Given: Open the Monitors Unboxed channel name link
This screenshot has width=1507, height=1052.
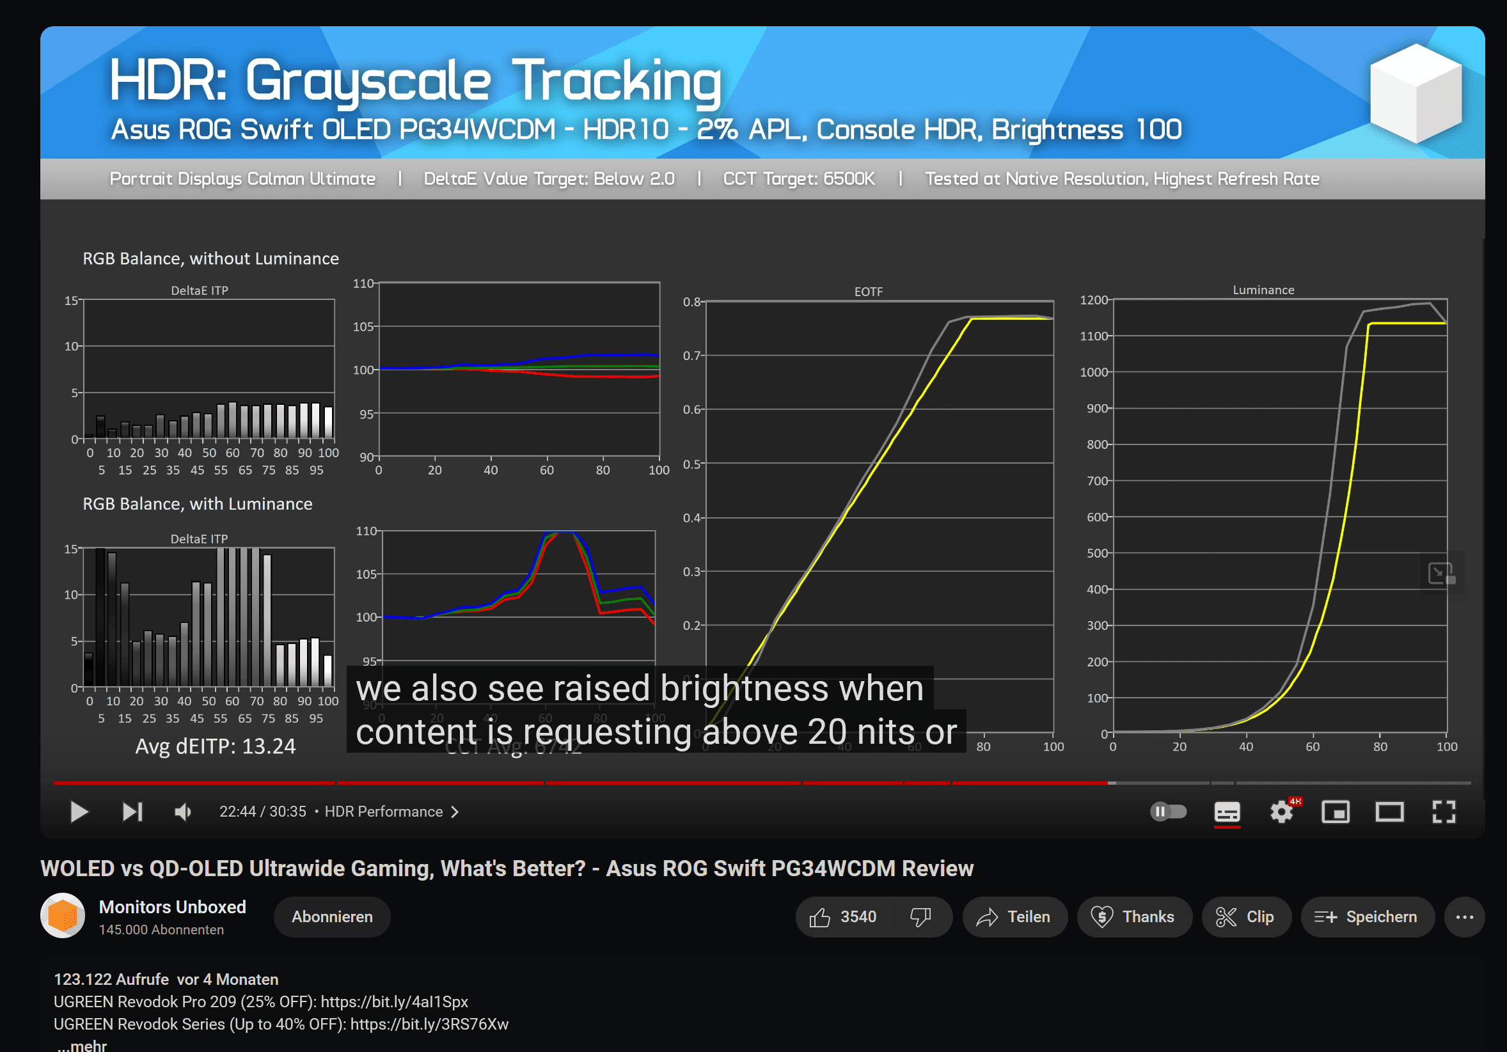Looking at the screenshot, I should coord(173,907).
